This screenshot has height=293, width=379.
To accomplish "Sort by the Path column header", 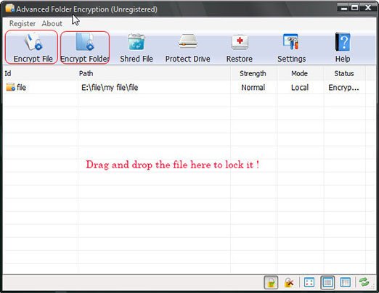I will [154, 73].
